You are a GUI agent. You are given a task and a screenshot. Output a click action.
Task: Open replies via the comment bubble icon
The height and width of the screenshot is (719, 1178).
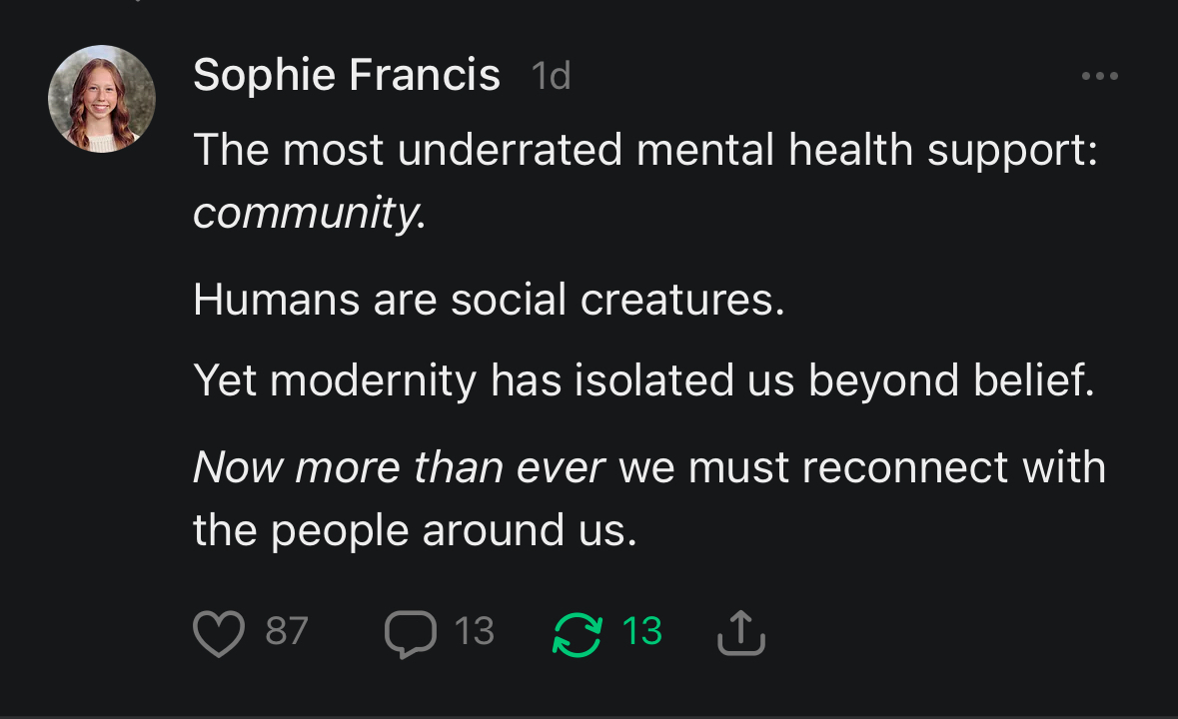click(x=410, y=633)
